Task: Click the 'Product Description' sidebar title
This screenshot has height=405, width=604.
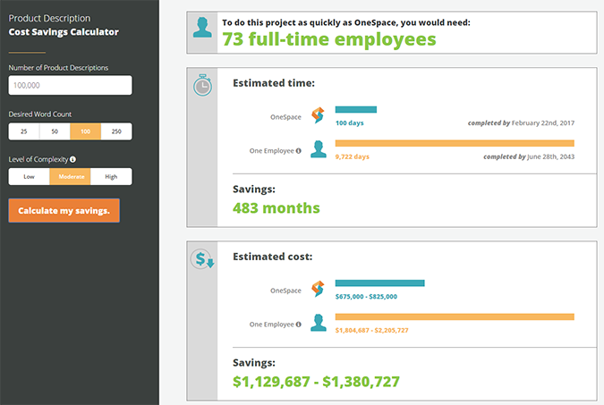Action: [49, 18]
